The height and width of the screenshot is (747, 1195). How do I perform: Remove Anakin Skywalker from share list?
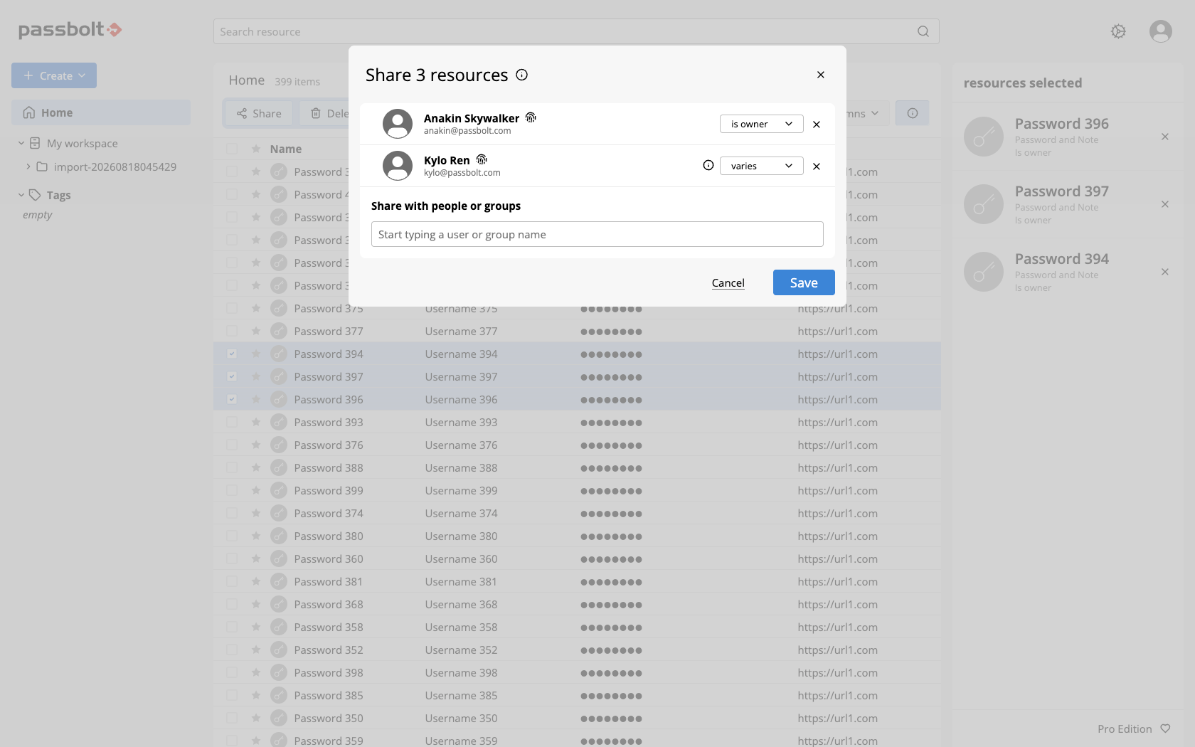[x=817, y=124]
